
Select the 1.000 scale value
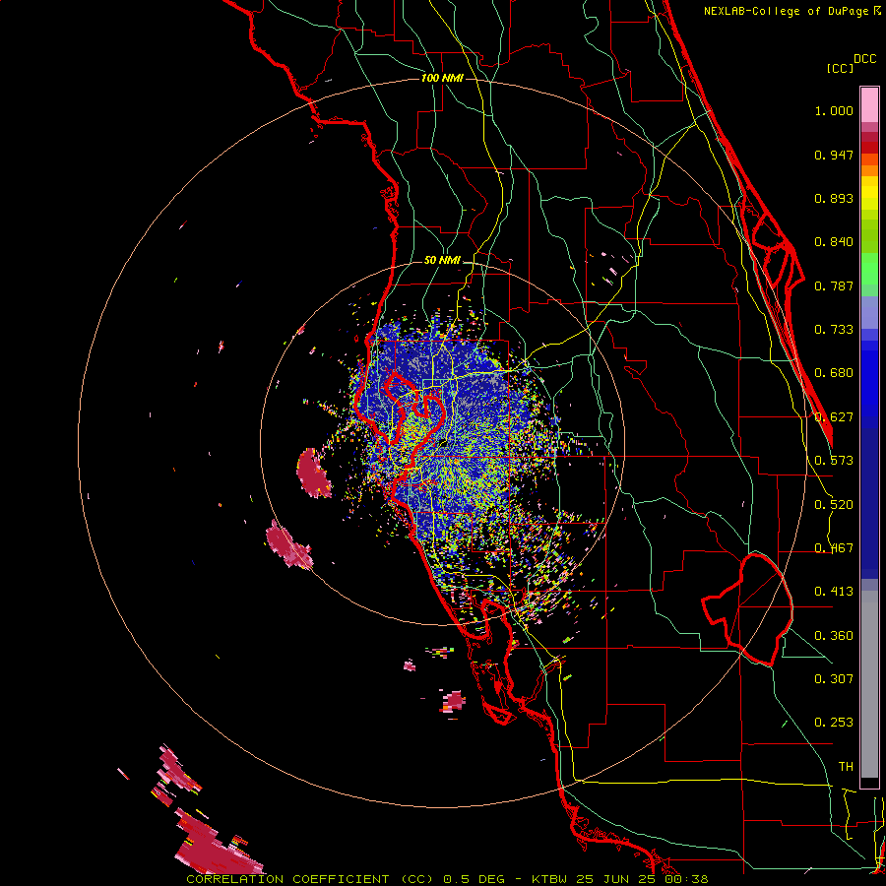pyautogui.click(x=834, y=110)
